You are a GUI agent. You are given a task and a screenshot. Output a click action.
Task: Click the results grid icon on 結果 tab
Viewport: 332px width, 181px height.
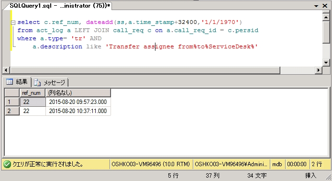(x=10, y=81)
